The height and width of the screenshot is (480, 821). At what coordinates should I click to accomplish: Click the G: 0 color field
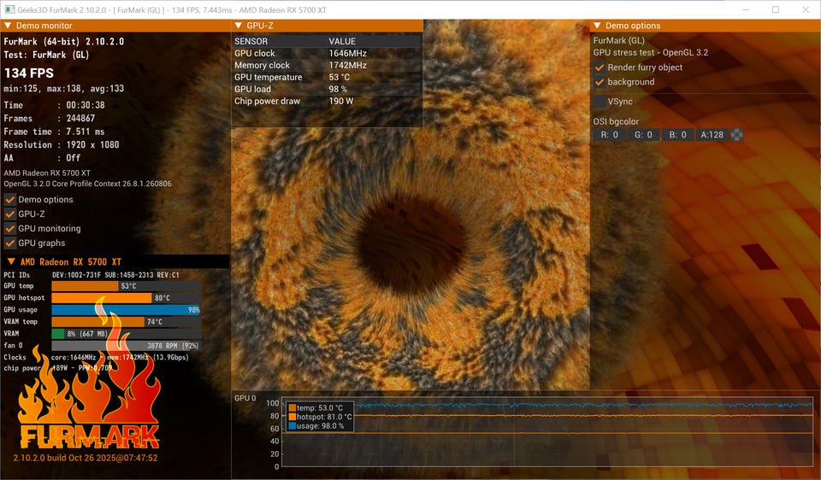(643, 135)
